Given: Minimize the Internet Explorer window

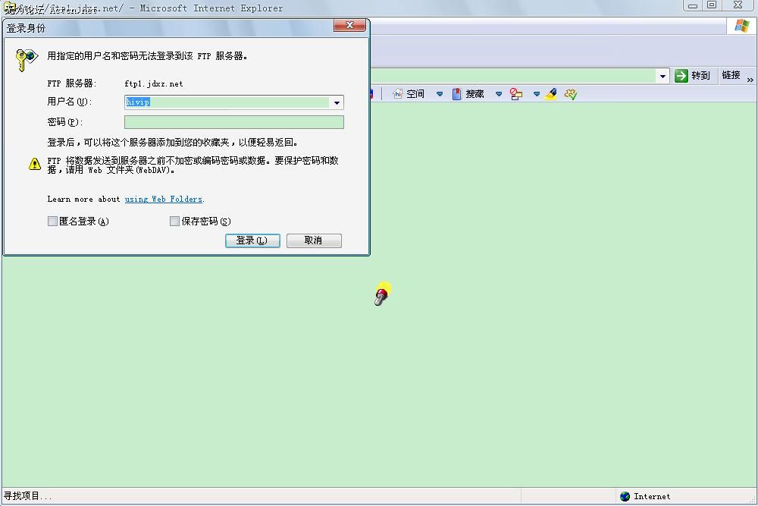Looking at the screenshot, I should (x=693, y=5).
